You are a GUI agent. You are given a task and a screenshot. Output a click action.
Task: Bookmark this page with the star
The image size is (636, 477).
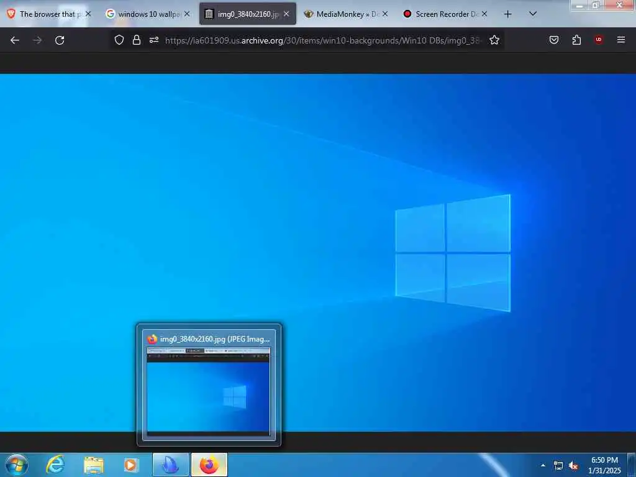[494, 40]
